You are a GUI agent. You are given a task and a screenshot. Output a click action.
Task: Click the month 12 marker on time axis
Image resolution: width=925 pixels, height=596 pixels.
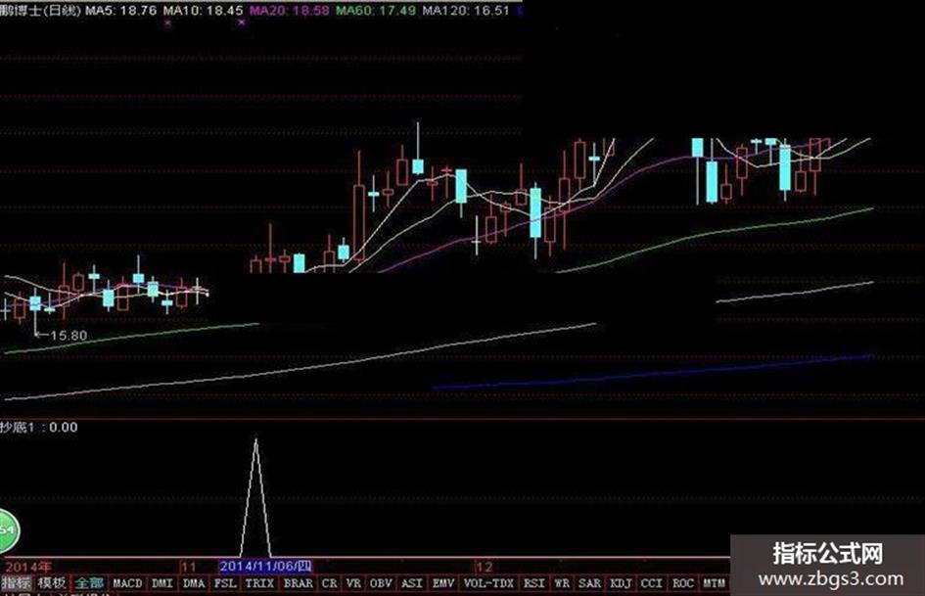tap(484, 567)
